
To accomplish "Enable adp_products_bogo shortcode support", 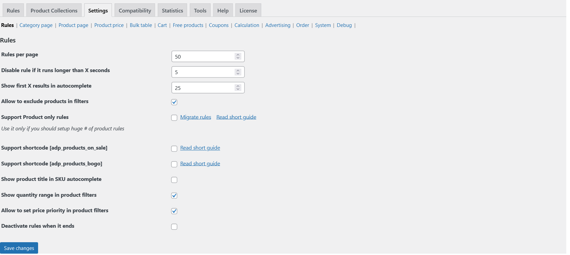I will (174, 164).
